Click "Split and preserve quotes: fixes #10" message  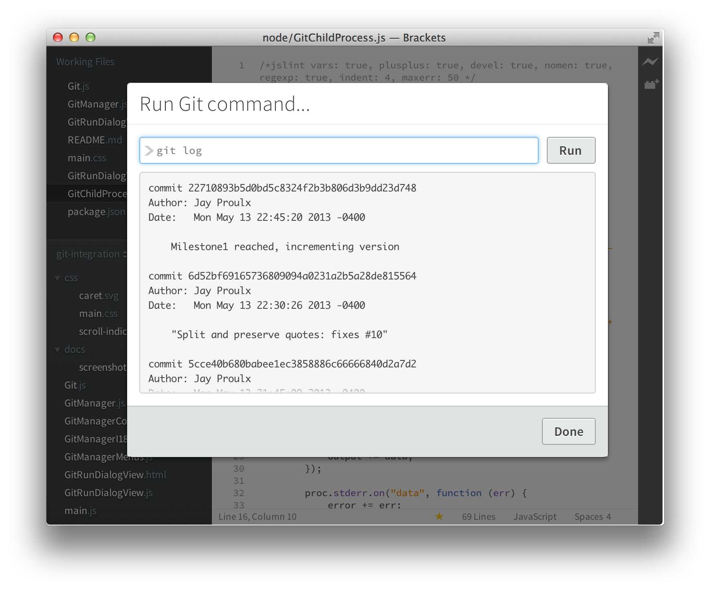coord(279,334)
